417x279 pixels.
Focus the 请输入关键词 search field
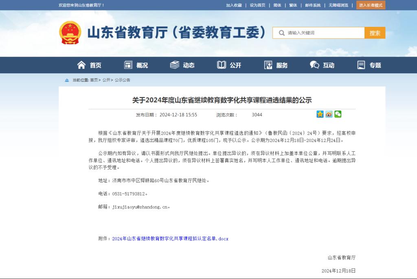pos(318,33)
